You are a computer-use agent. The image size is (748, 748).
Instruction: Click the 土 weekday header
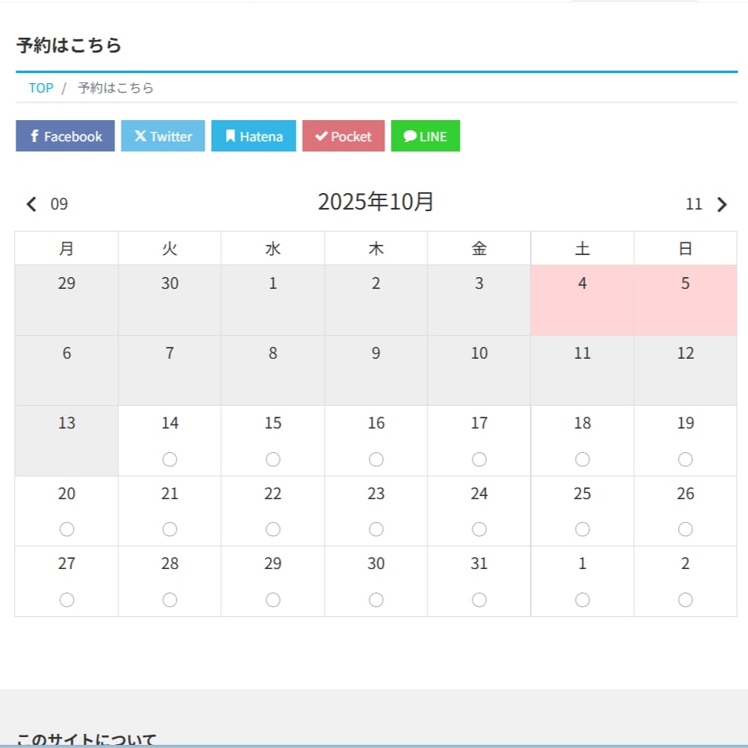coord(582,249)
